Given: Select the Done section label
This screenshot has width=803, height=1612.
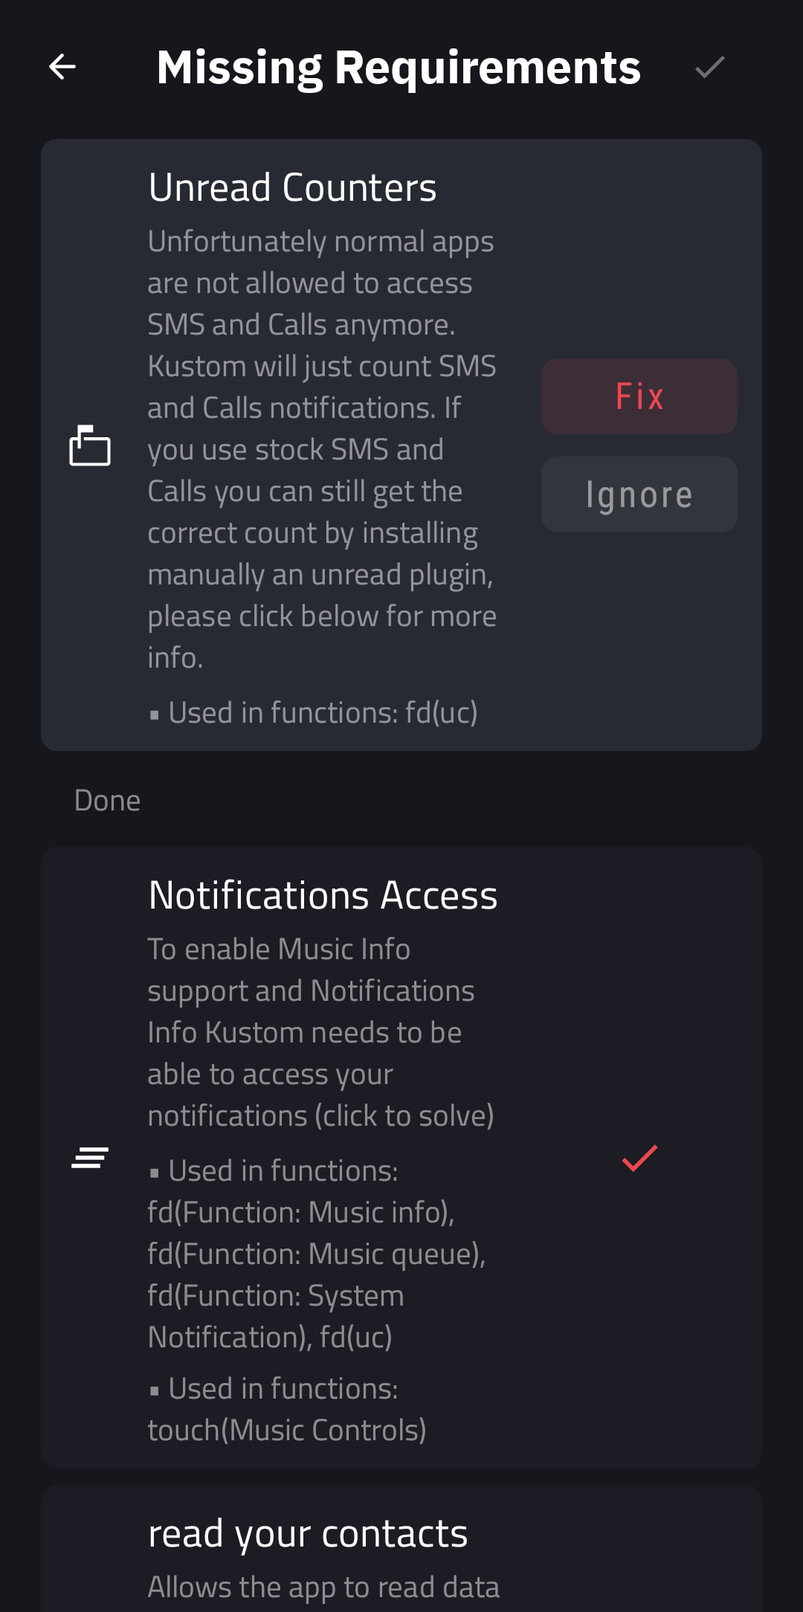Looking at the screenshot, I should tap(107, 801).
